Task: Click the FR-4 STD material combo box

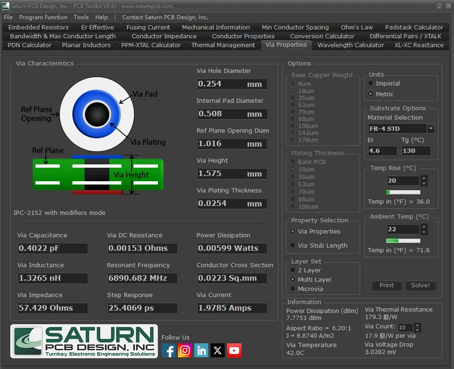Action: (401, 128)
